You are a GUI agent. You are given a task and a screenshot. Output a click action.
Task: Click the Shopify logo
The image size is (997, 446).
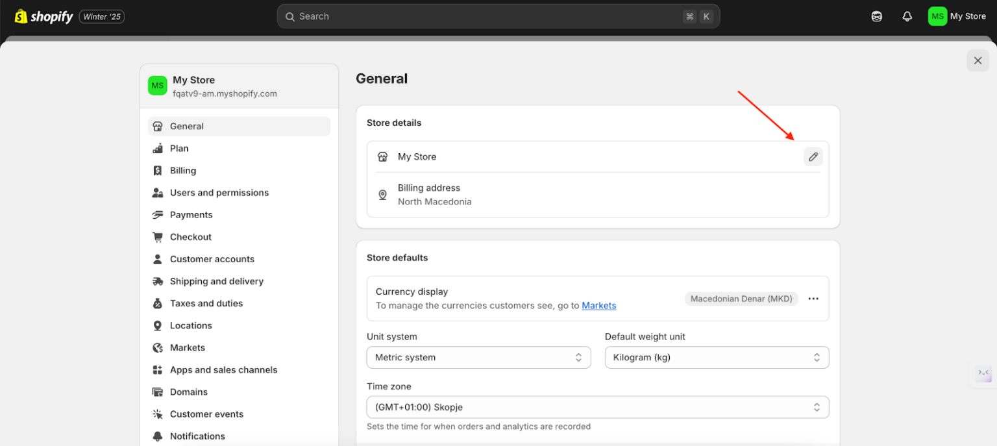coord(43,16)
